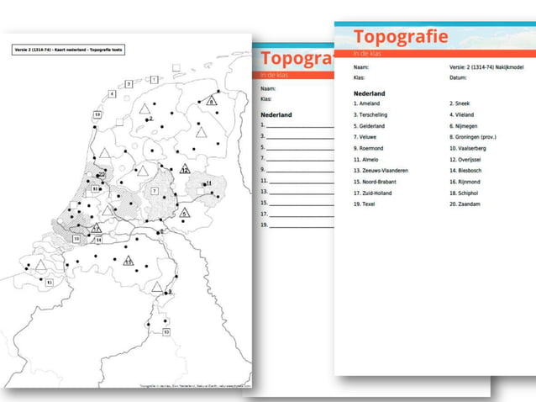This screenshot has height=402, width=536.
Task: Click blank answer line 3 on the middle worksheet
Action: tap(300, 138)
